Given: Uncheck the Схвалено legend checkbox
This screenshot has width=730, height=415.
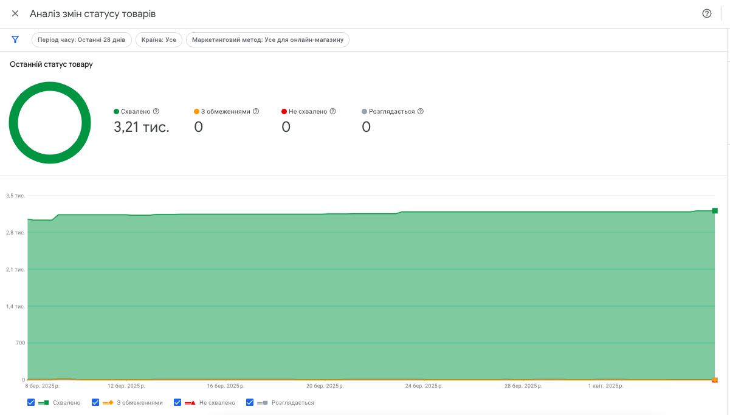Looking at the screenshot, I should click(31, 402).
